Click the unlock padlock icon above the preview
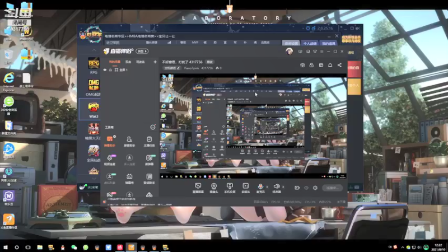Viewport: 448px width, 252px height. pyautogui.click(x=311, y=65)
